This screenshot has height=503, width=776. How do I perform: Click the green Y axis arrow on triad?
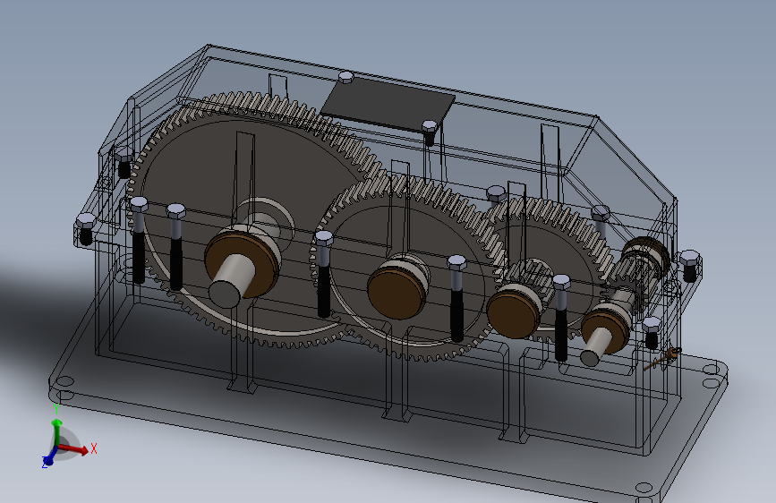(57, 431)
